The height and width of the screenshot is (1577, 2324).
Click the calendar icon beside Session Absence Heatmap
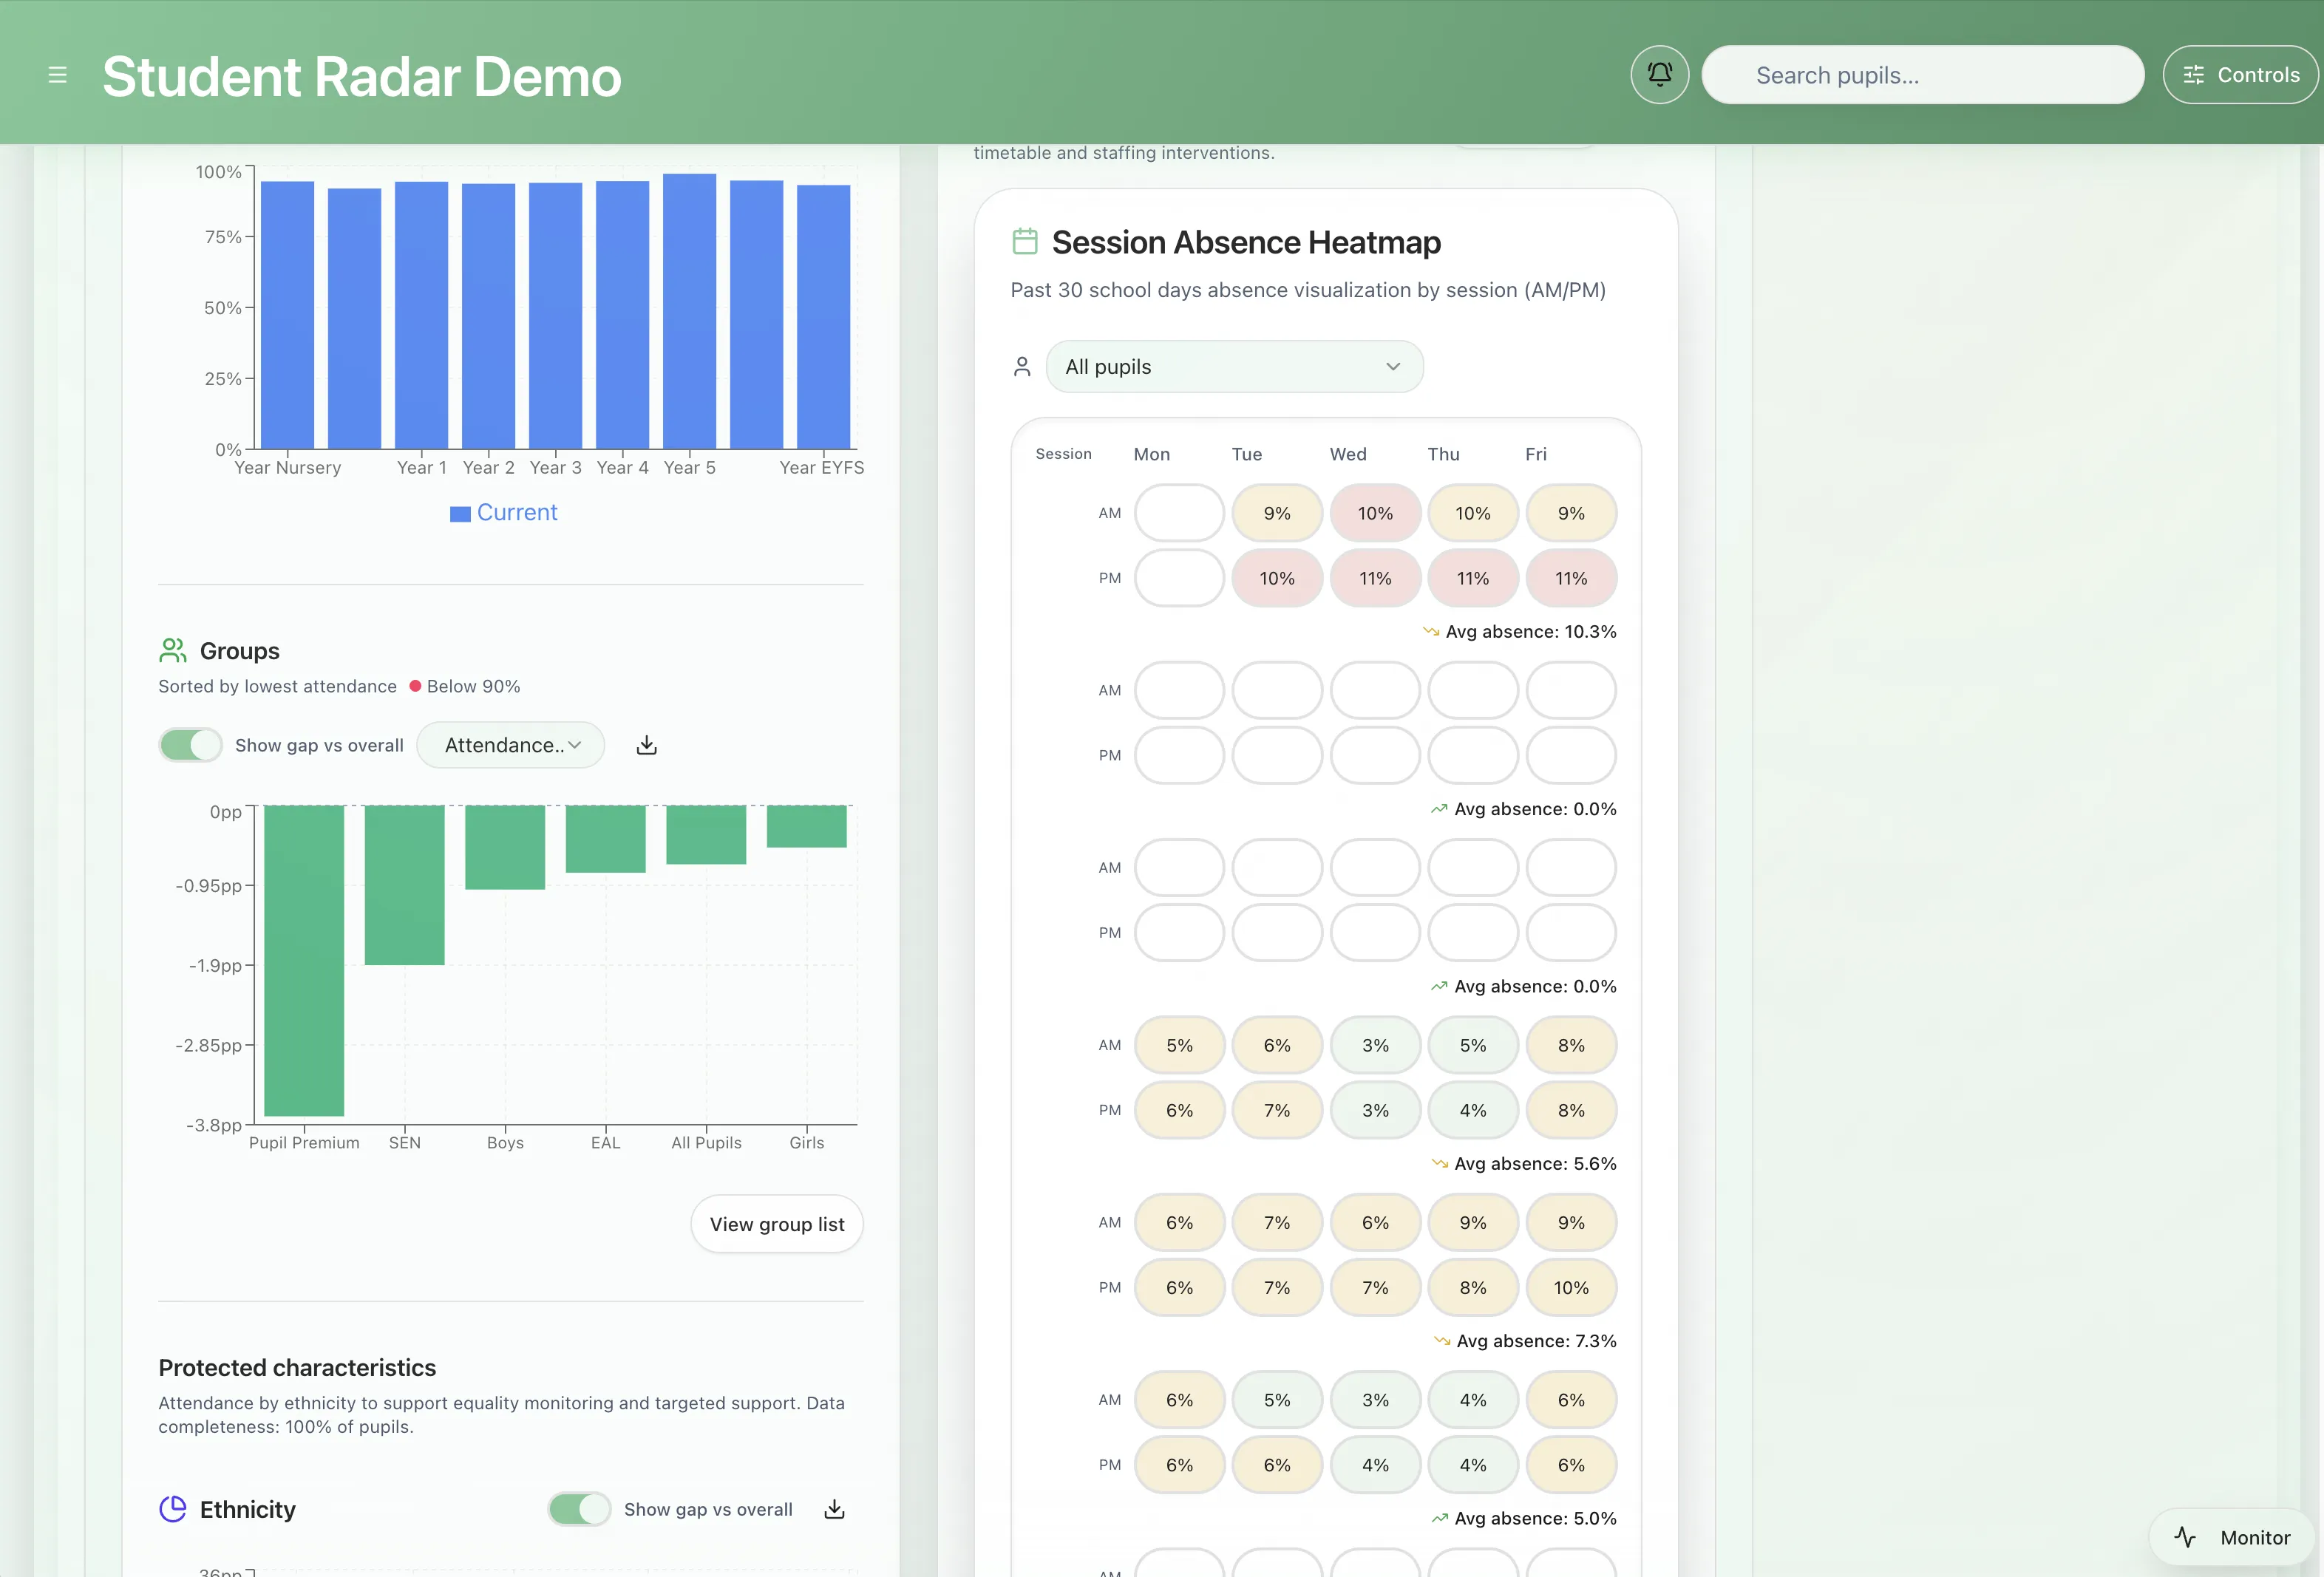click(1025, 241)
